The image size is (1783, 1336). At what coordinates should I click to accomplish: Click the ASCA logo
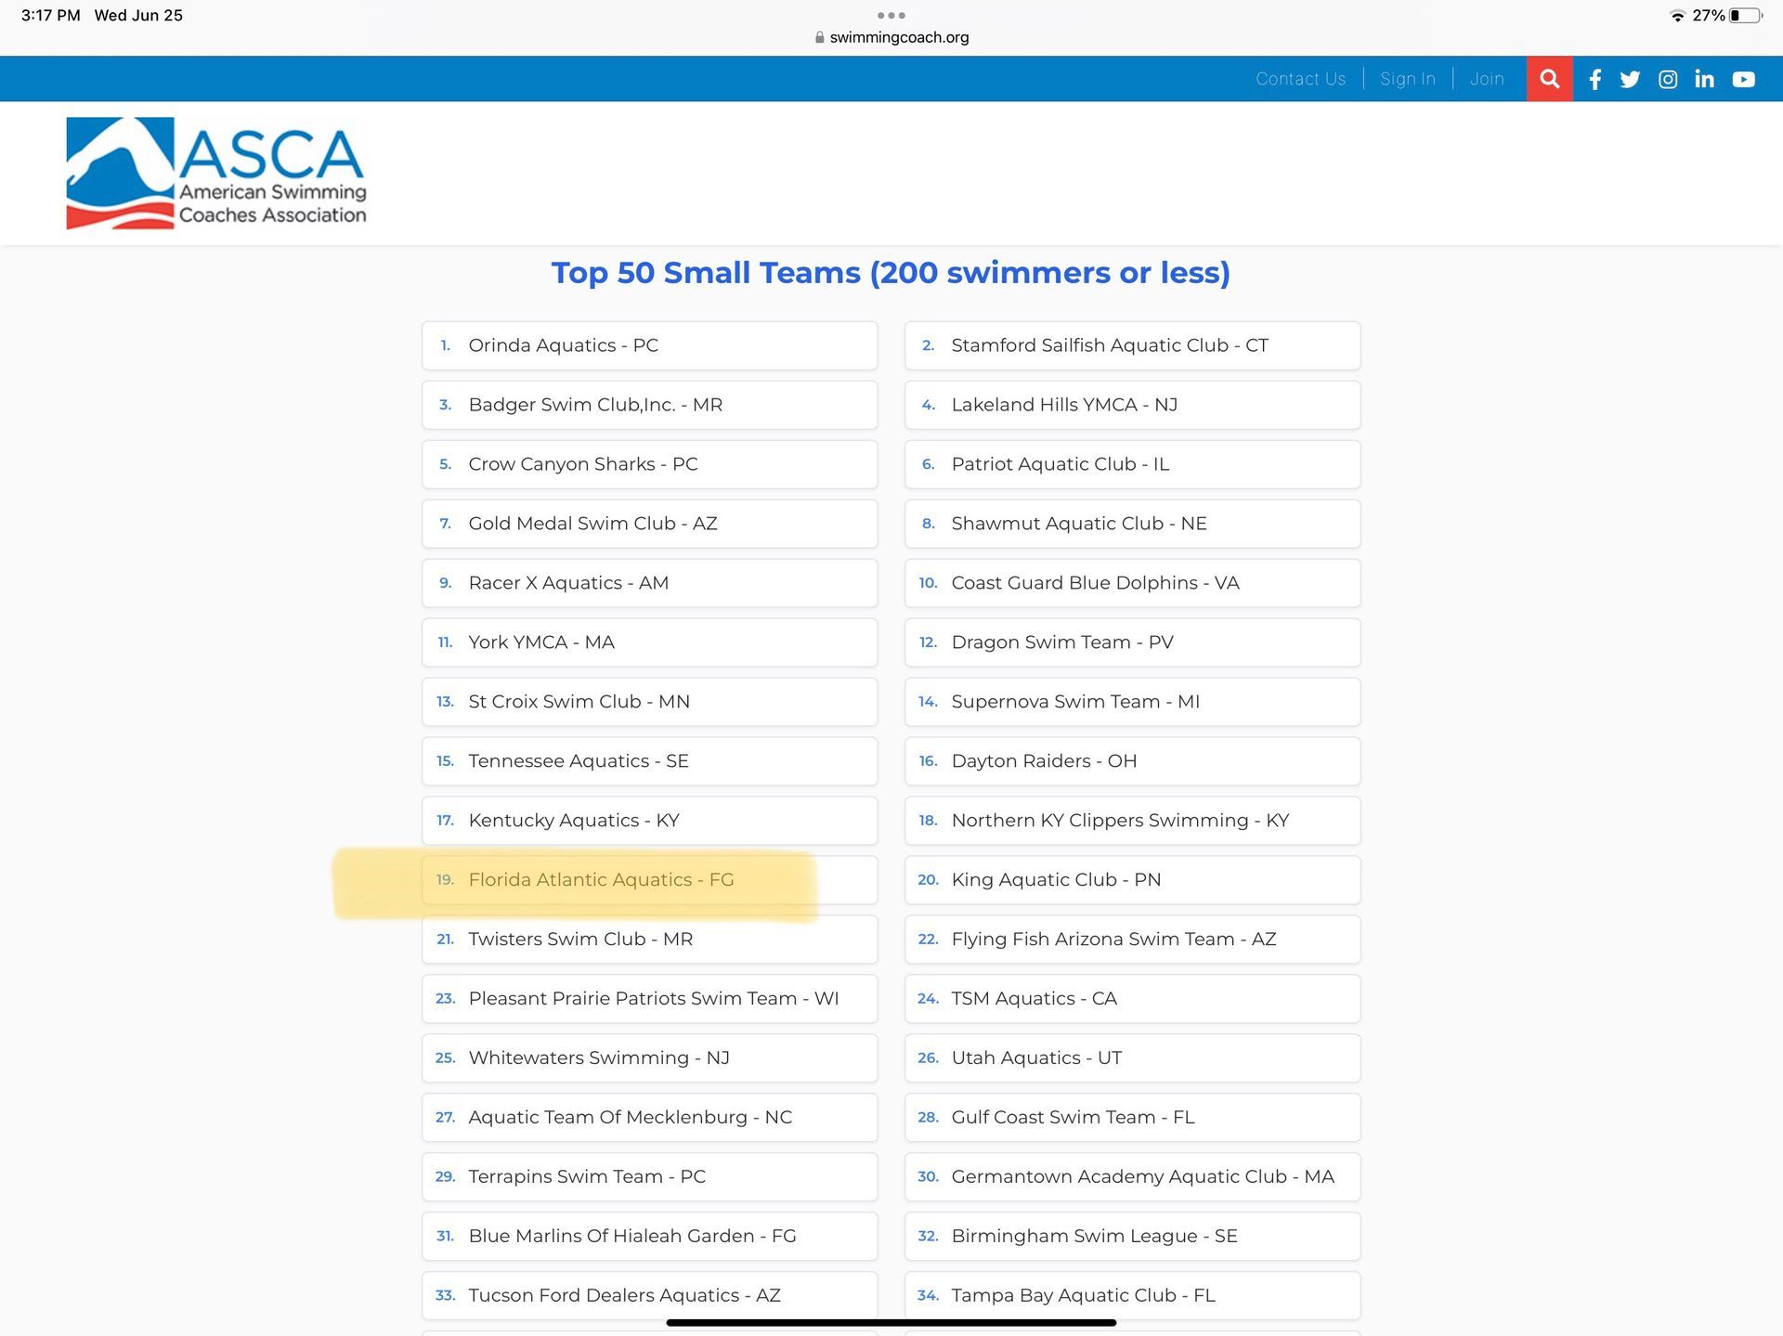click(215, 173)
